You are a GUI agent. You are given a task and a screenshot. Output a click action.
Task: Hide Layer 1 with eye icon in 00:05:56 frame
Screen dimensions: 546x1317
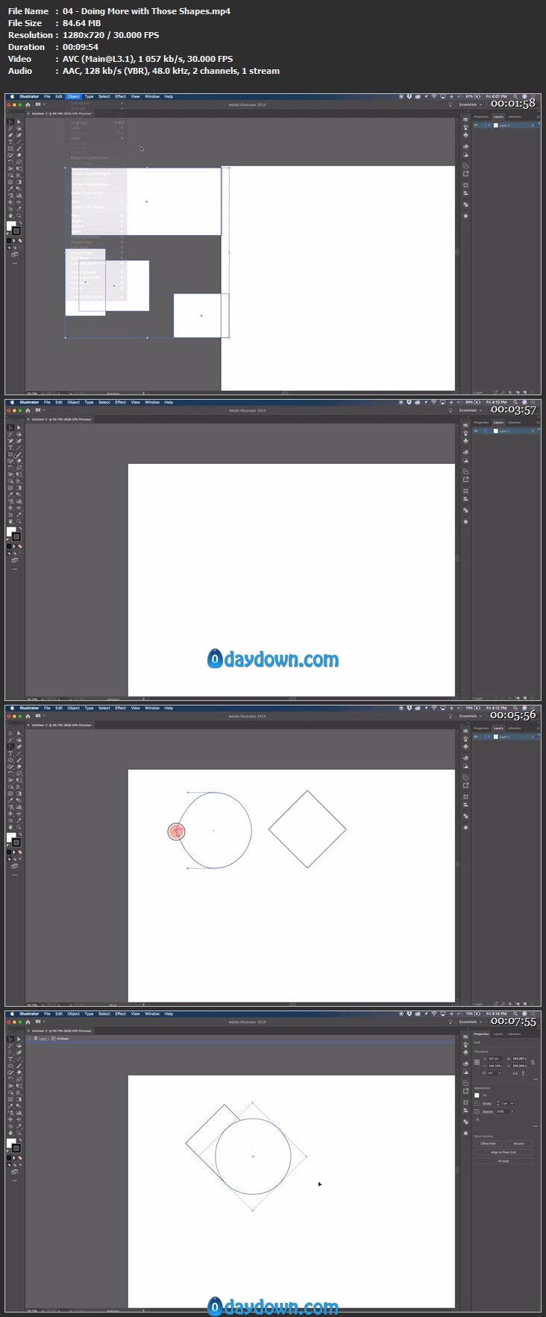[x=476, y=737]
